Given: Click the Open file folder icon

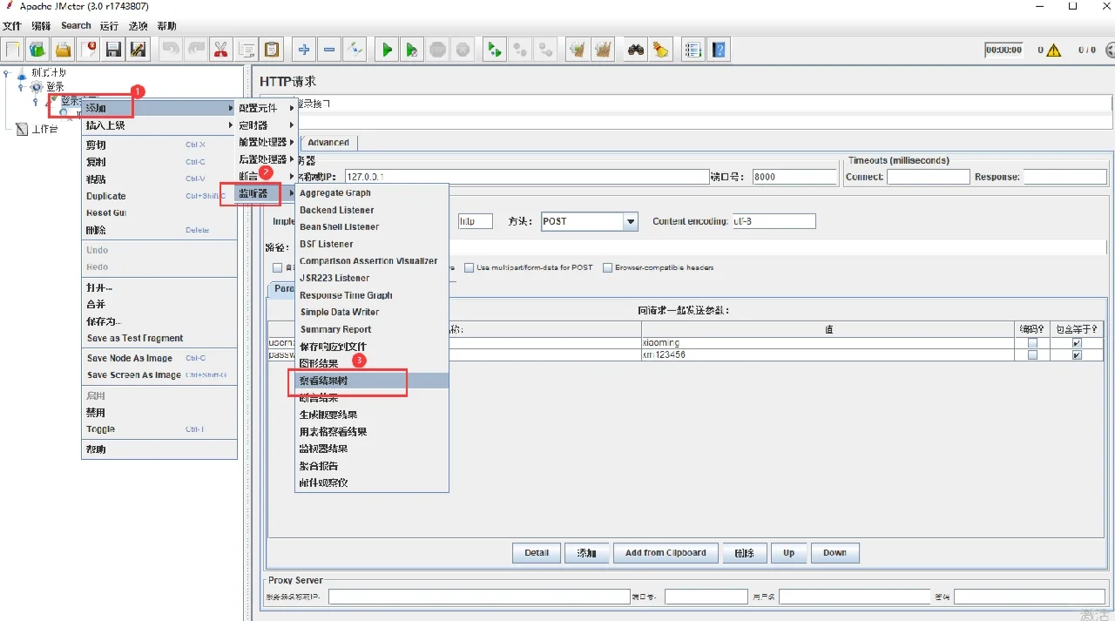Looking at the screenshot, I should pyautogui.click(x=63, y=50).
